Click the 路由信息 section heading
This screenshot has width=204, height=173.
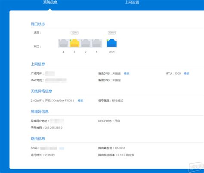click(x=38, y=138)
